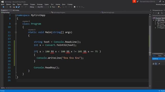
Task: Click the Пуск start button label
Action: [53, 7]
